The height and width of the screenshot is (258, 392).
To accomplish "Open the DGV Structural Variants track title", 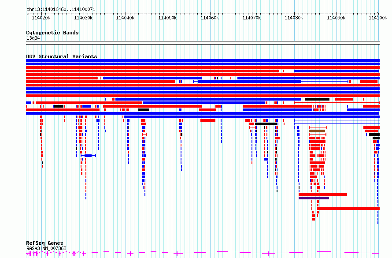I will coord(62,56).
